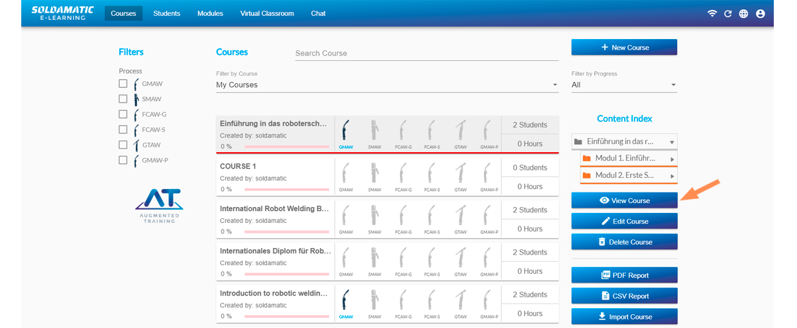Open the Filter by Progress dropdown
Viewport: 797px width, 328px height.
pyautogui.click(x=623, y=85)
